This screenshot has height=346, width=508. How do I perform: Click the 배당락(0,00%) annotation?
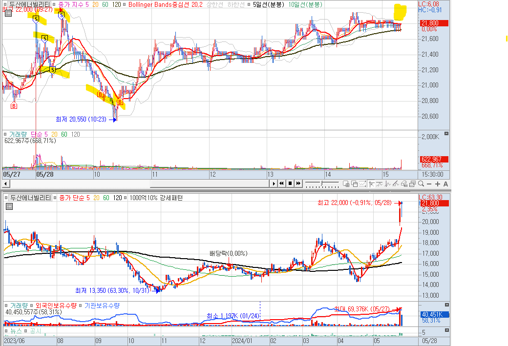click(x=229, y=253)
